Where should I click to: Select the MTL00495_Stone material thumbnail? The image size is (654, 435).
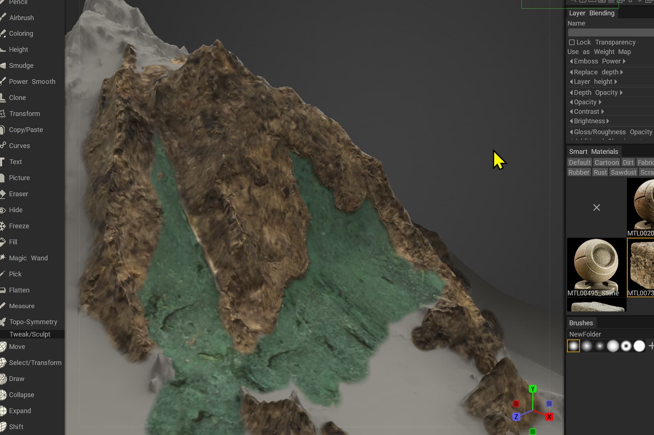click(596, 268)
